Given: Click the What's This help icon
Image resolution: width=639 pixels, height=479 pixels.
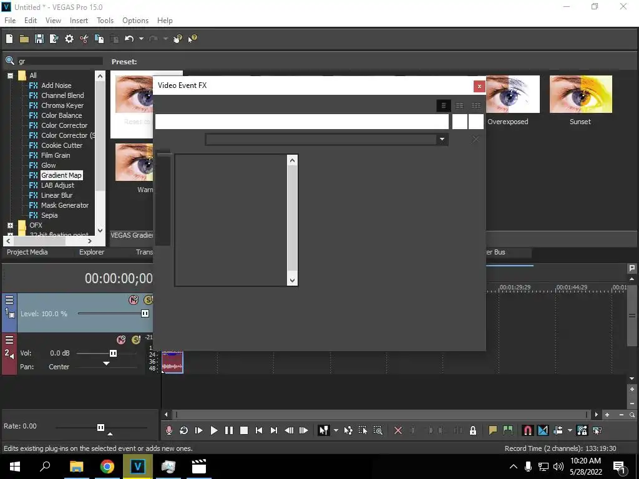Looking at the screenshot, I should coord(192,39).
